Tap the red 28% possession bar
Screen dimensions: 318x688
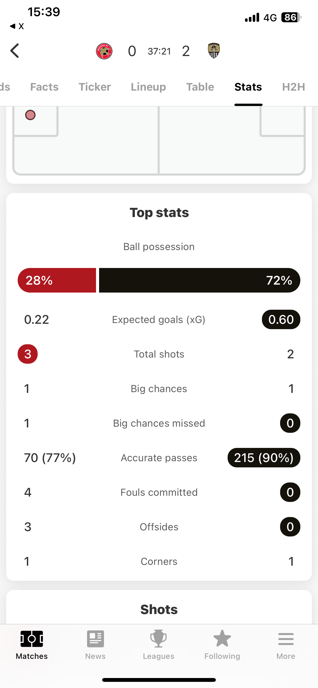click(57, 280)
